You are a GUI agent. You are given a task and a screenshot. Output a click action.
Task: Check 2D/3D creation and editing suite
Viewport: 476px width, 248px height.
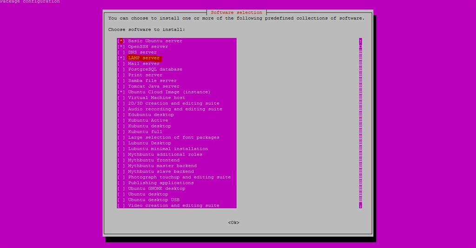point(121,103)
